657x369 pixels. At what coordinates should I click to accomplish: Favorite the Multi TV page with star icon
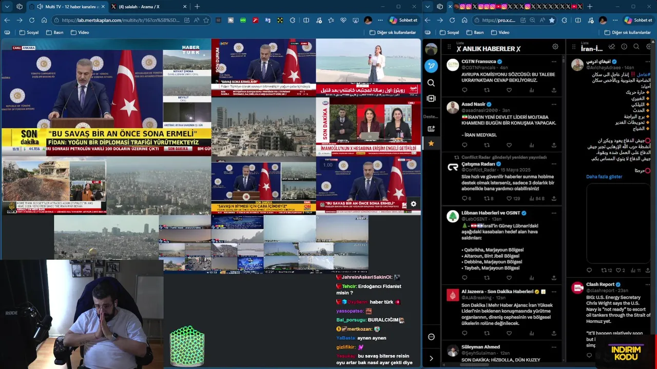[206, 20]
